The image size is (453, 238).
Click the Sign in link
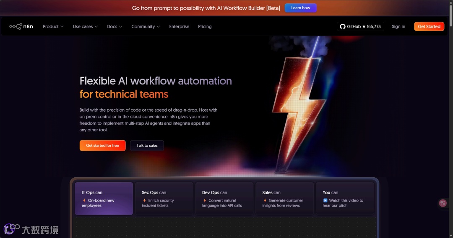click(x=398, y=26)
